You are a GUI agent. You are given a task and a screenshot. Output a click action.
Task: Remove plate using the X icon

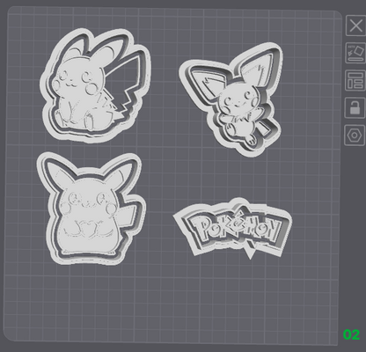355,26
